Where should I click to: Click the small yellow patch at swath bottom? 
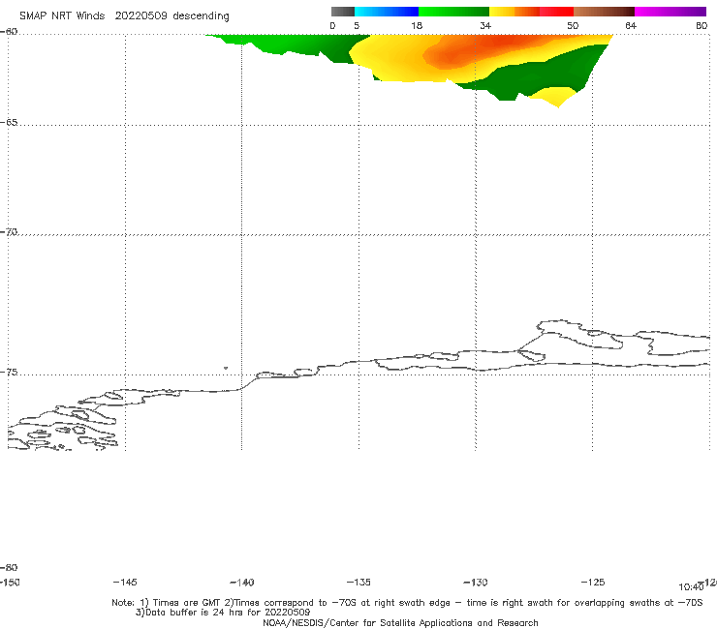tap(554, 96)
